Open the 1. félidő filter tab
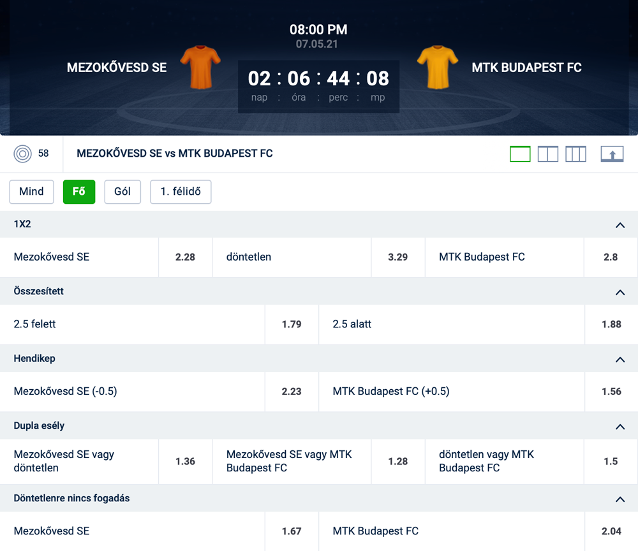Viewport: 638px width, 551px height. coord(181,192)
